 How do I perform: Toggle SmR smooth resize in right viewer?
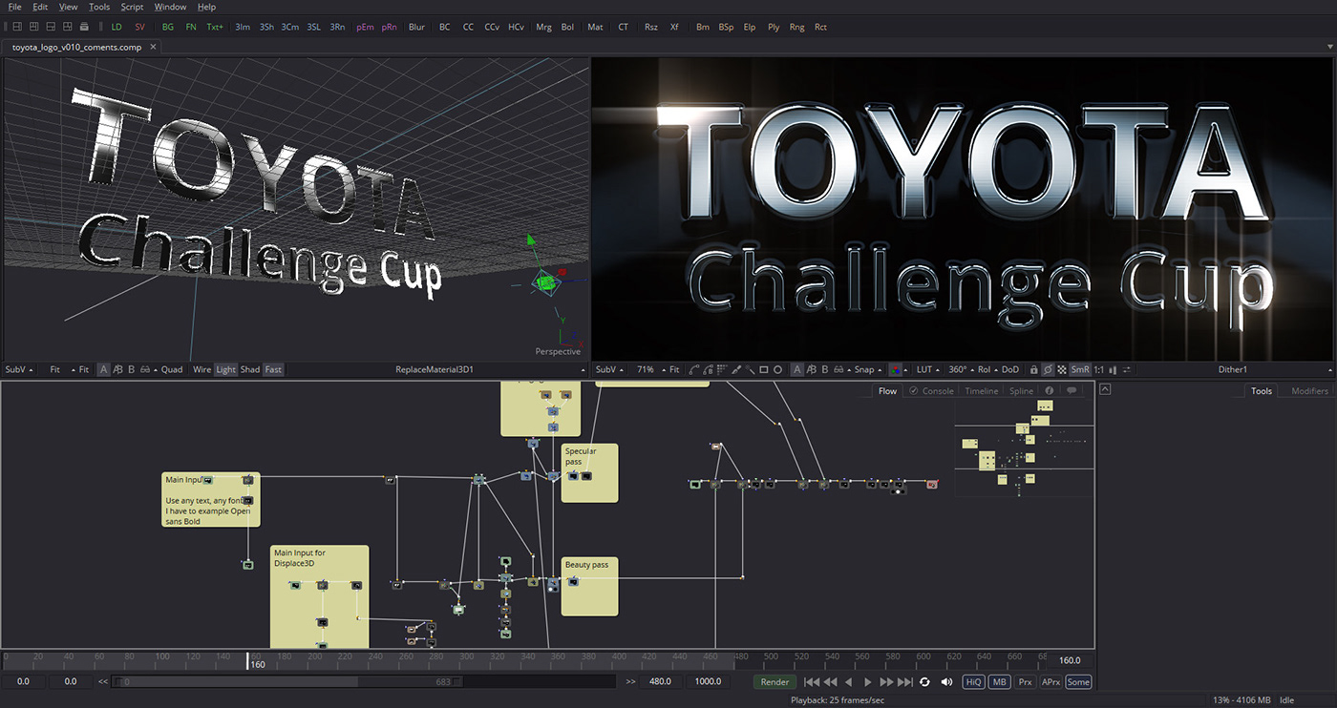[1079, 369]
